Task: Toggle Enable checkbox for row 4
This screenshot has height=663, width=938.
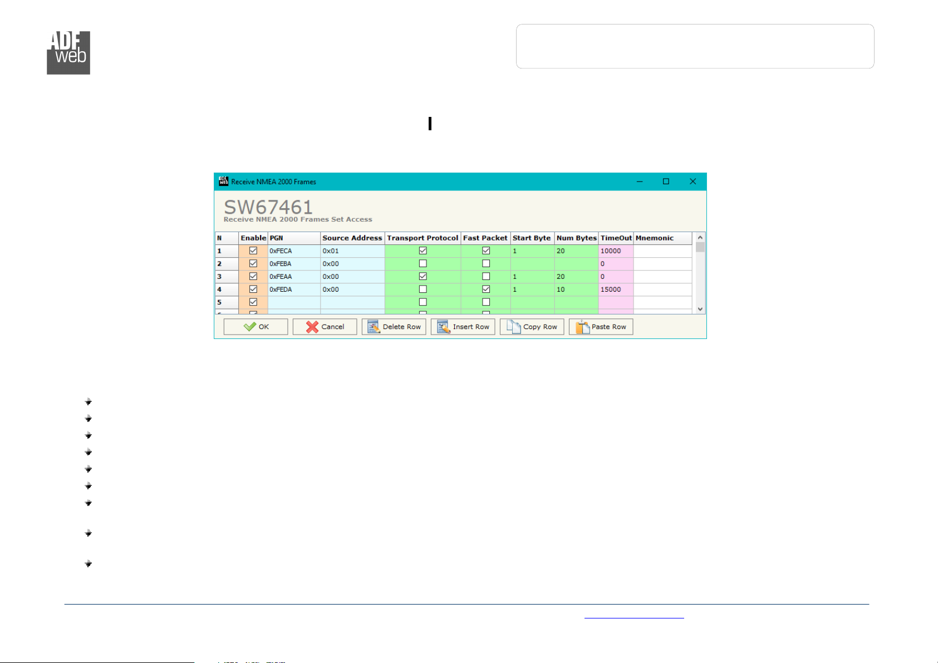Action: 253,289
